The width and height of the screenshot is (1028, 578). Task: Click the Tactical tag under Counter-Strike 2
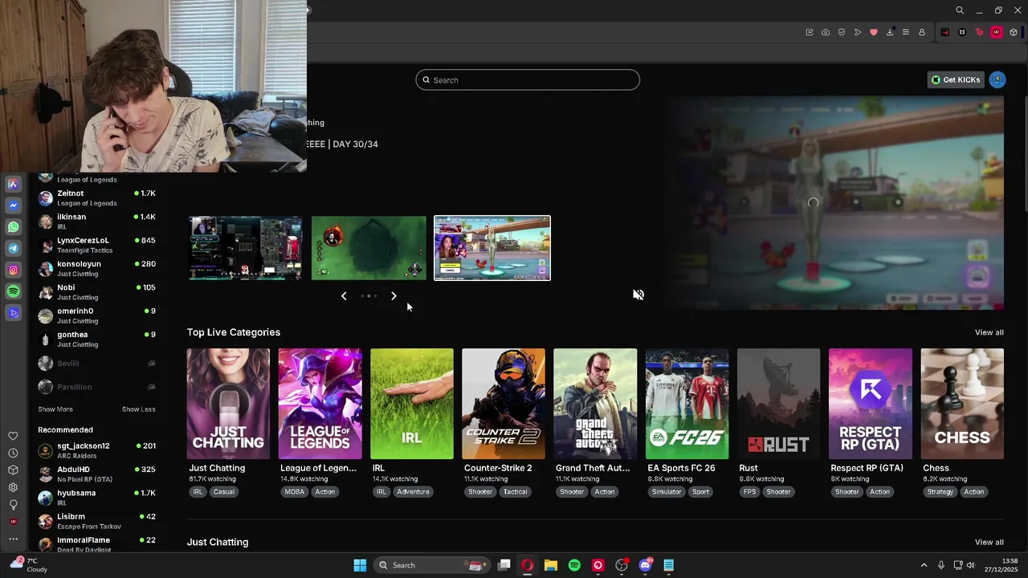tap(515, 491)
